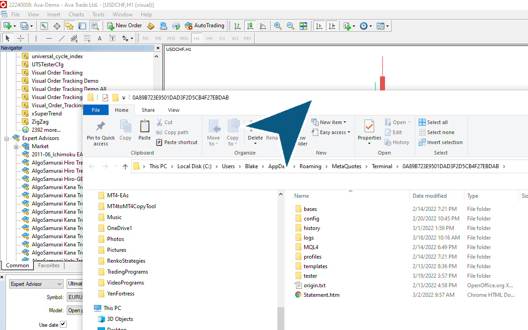The height and width of the screenshot is (330, 528).
Task: Open the Insert menu
Action: 54,15
